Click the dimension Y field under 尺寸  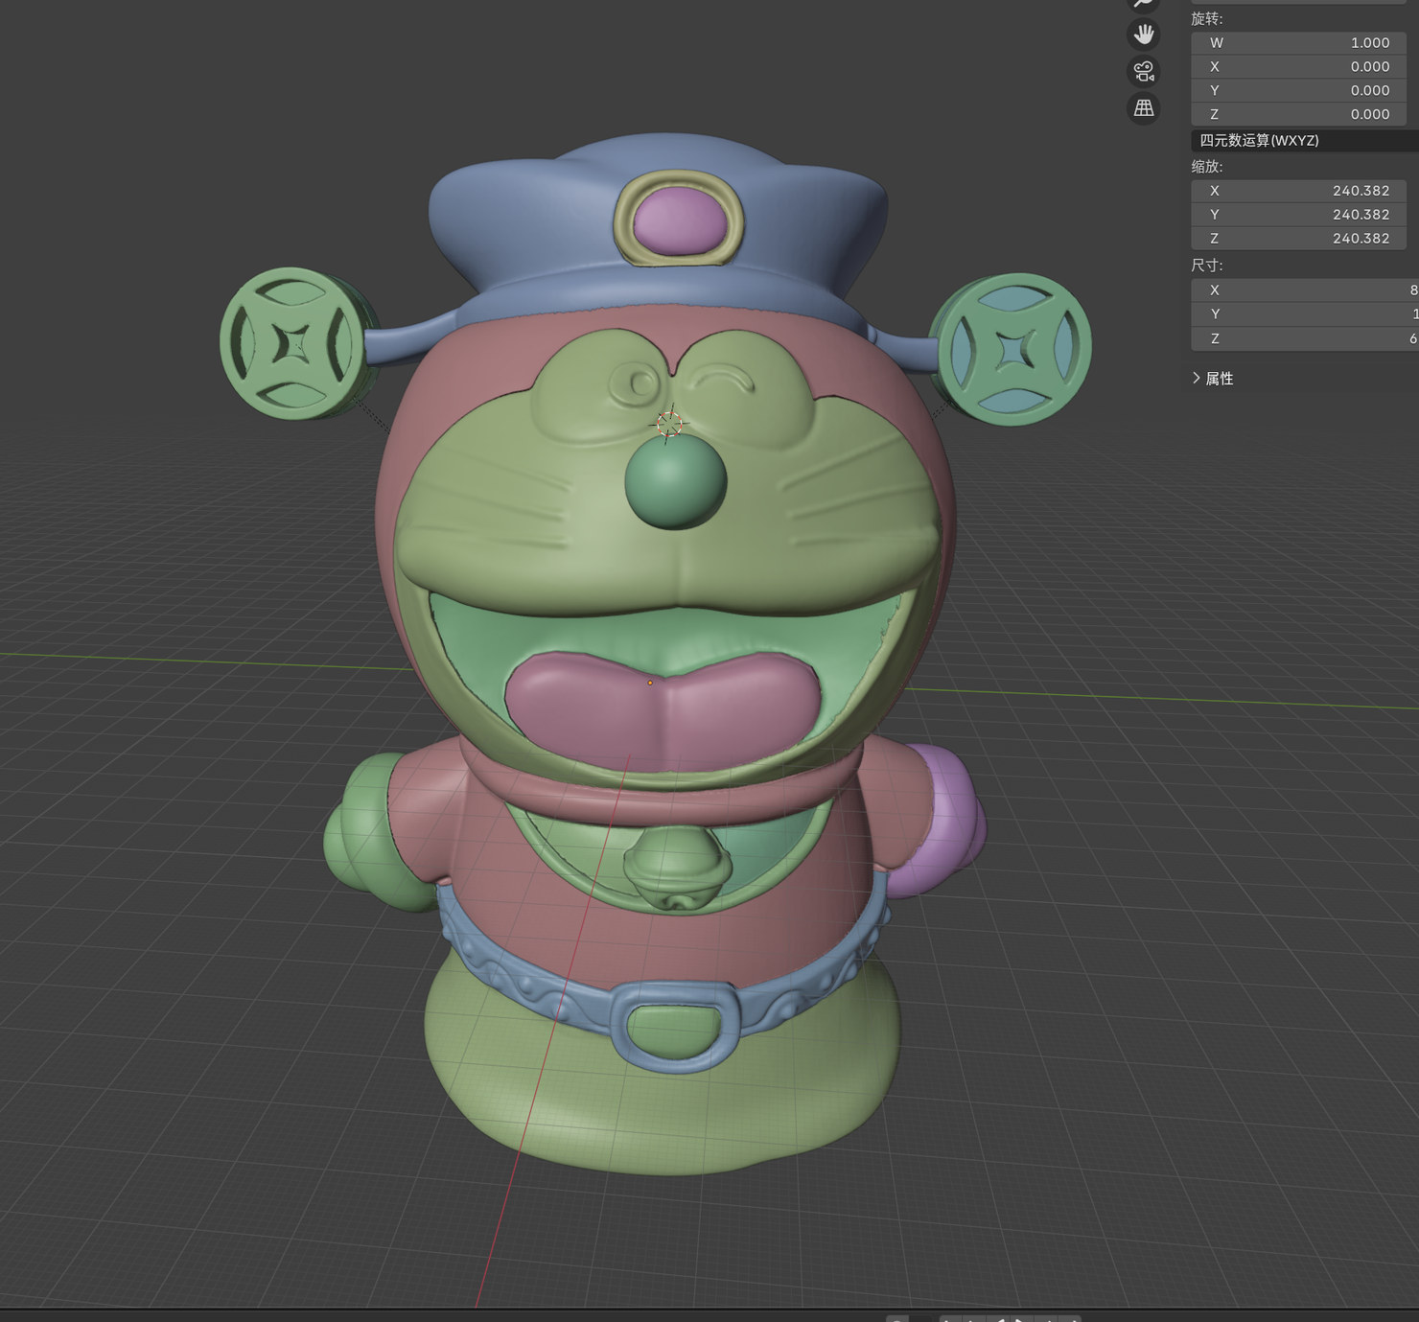[1305, 314]
